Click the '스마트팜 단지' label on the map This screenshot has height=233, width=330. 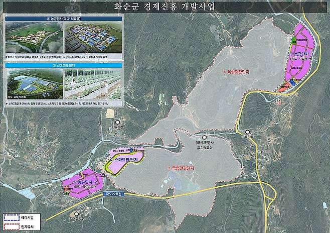[x=126, y=160]
